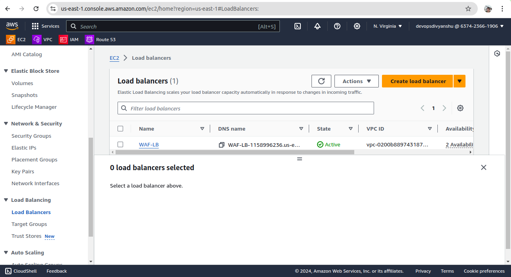This screenshot has height=277, width=511.
Task: Copy the WAF-LB DNS name
Action: click(222, 145)
